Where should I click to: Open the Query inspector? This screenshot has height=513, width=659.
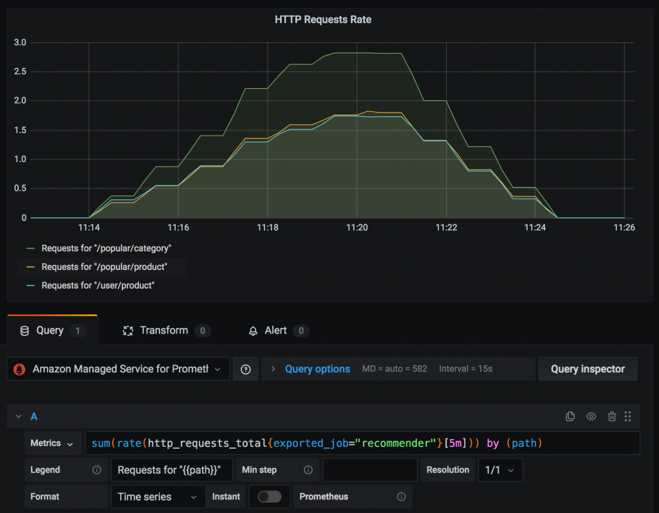pyautogui.click(x=587, y=368)
